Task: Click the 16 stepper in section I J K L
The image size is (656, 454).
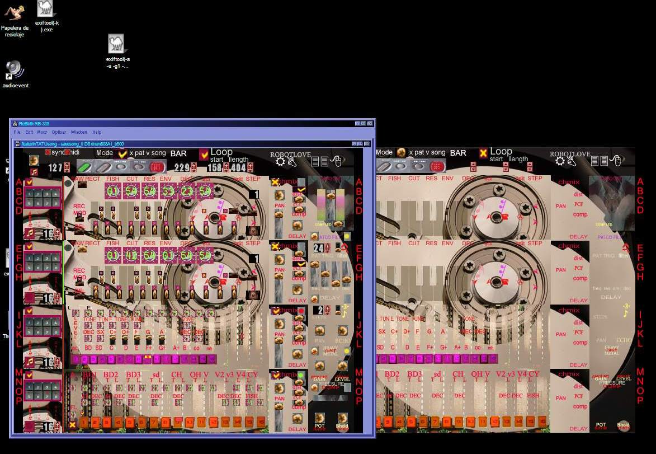Action: coord(57,362)
